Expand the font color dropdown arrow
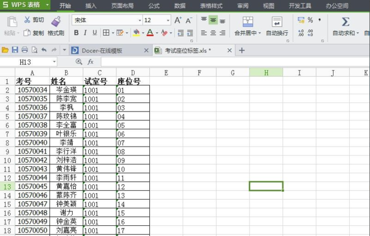 click(157, 33)
